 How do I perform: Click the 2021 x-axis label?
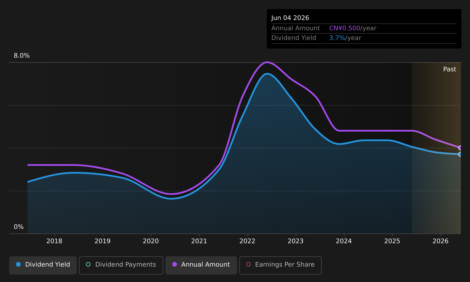point(199,241)
